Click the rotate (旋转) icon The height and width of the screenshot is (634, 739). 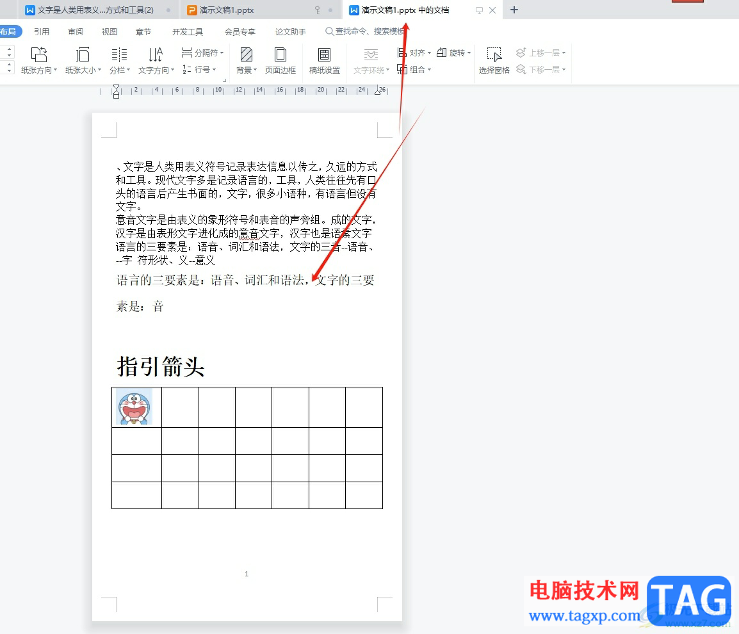pos(442,53)
